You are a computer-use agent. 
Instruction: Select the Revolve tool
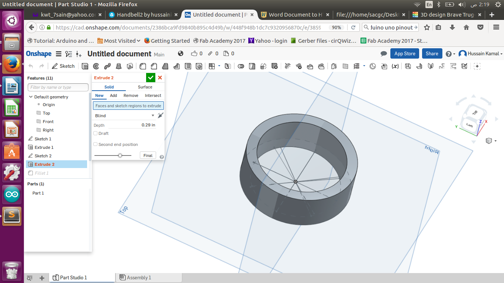(96, 66)
